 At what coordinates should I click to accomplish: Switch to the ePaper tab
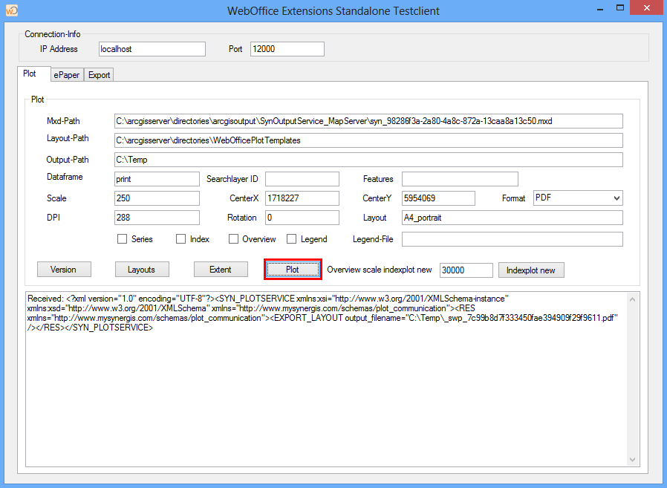(x=66, y=74)
